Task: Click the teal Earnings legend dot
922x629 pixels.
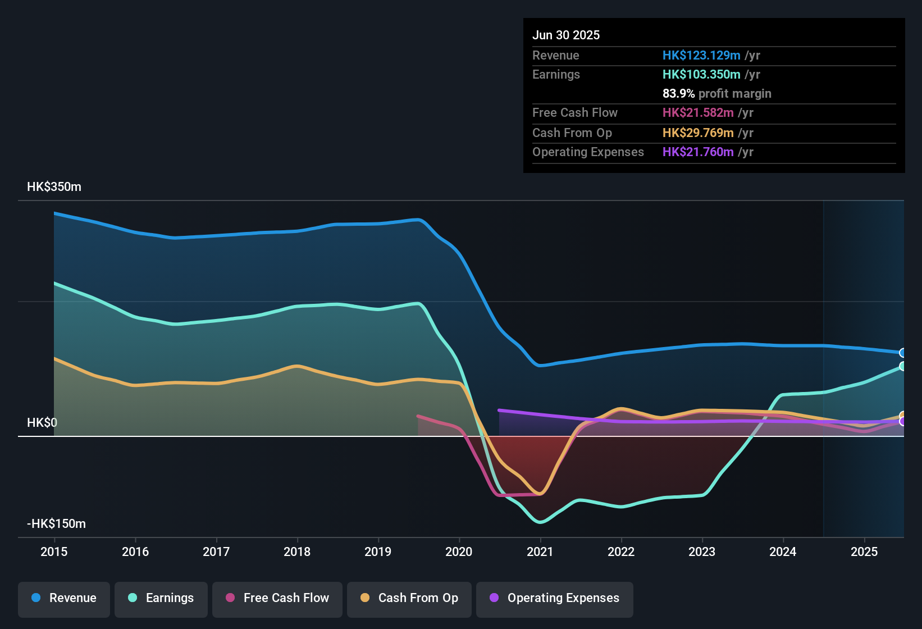Action: [133, 598]
